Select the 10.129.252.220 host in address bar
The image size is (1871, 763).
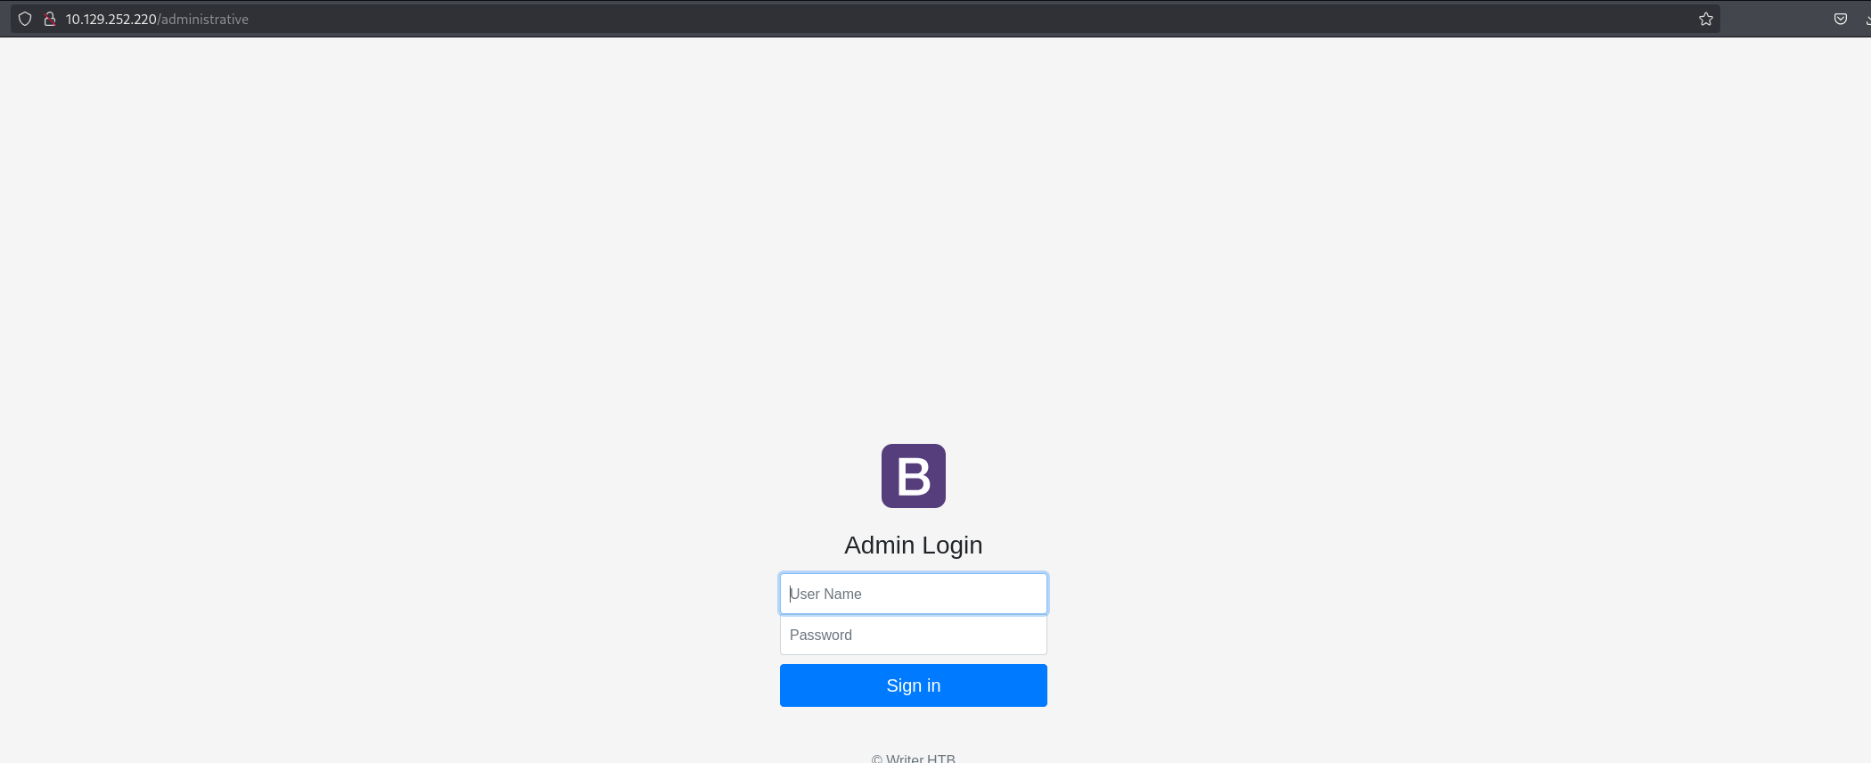(111, 19)
